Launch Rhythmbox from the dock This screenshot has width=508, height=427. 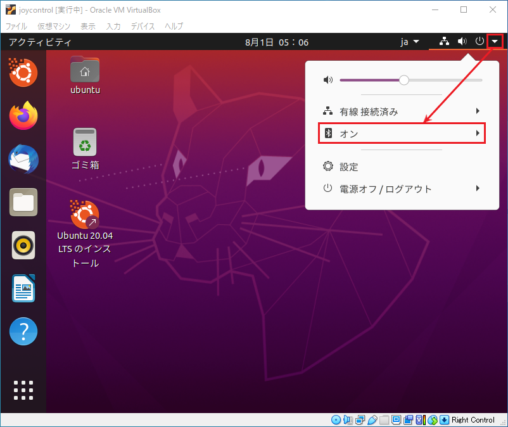click(23, 245)
